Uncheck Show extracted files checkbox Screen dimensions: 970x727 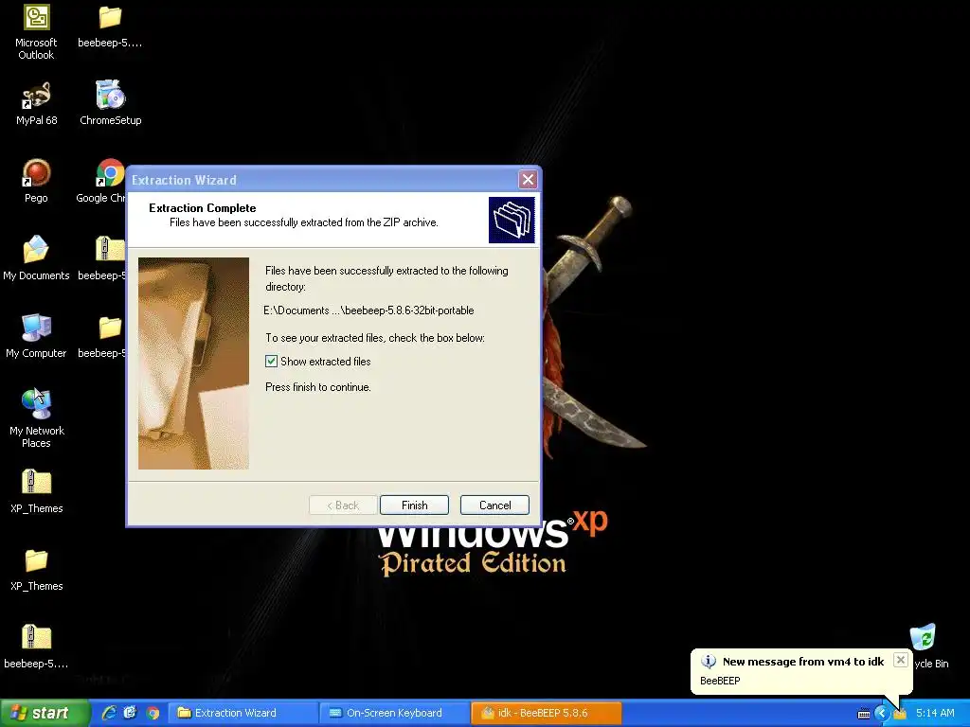(x=271, y=361)
